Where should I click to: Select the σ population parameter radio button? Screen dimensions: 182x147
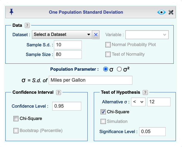tap(106, 69)
